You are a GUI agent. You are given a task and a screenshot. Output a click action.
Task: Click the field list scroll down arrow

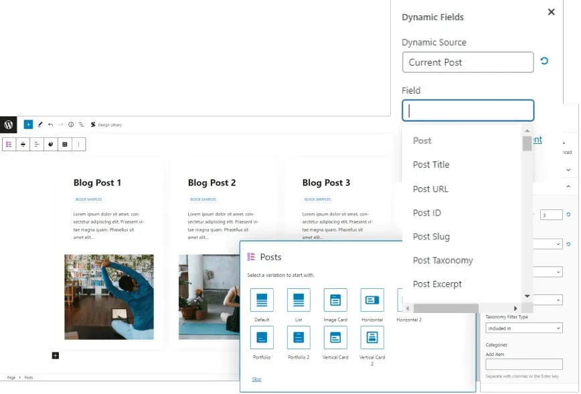(x=527, y=296)
